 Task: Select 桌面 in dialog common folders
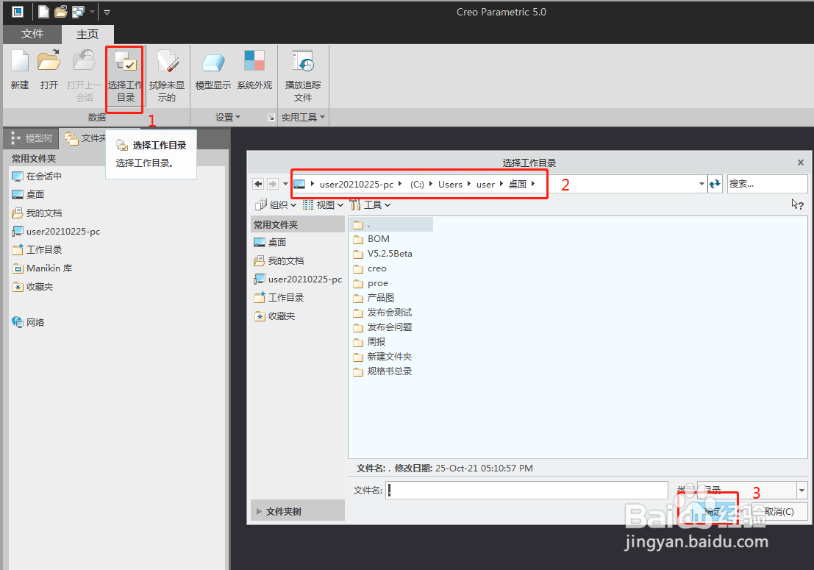click(x=270, y=243)
